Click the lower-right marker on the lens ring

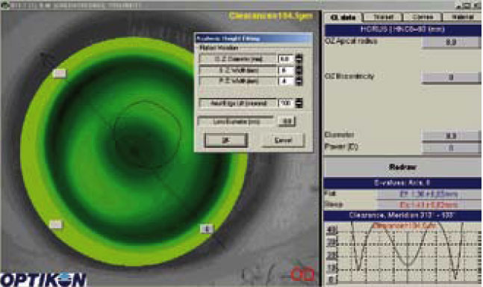tap(206, 229)
